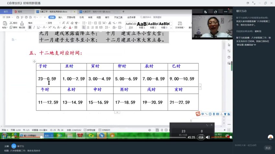Select the 正文 body style
The width and height of the screenshot is (275, 154).
point(131,25)
